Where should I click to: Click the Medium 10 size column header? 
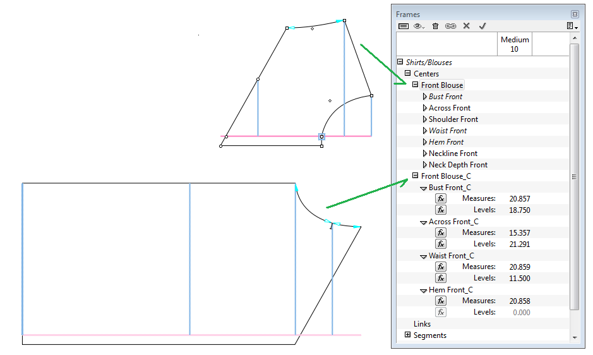(515, 44)
